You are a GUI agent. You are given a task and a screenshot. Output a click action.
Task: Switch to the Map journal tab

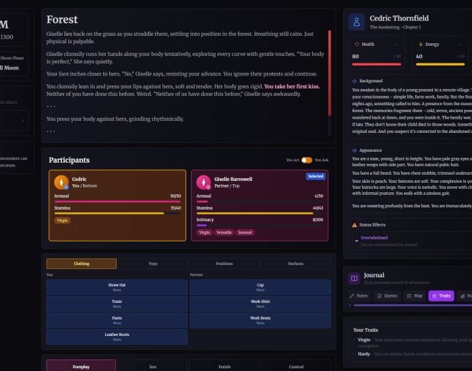(x=415, y=295)
